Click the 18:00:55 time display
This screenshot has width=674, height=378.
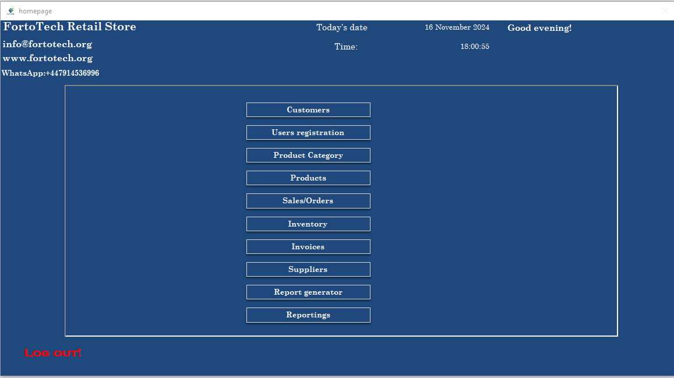pyautogui.click(x=474, y=47)
